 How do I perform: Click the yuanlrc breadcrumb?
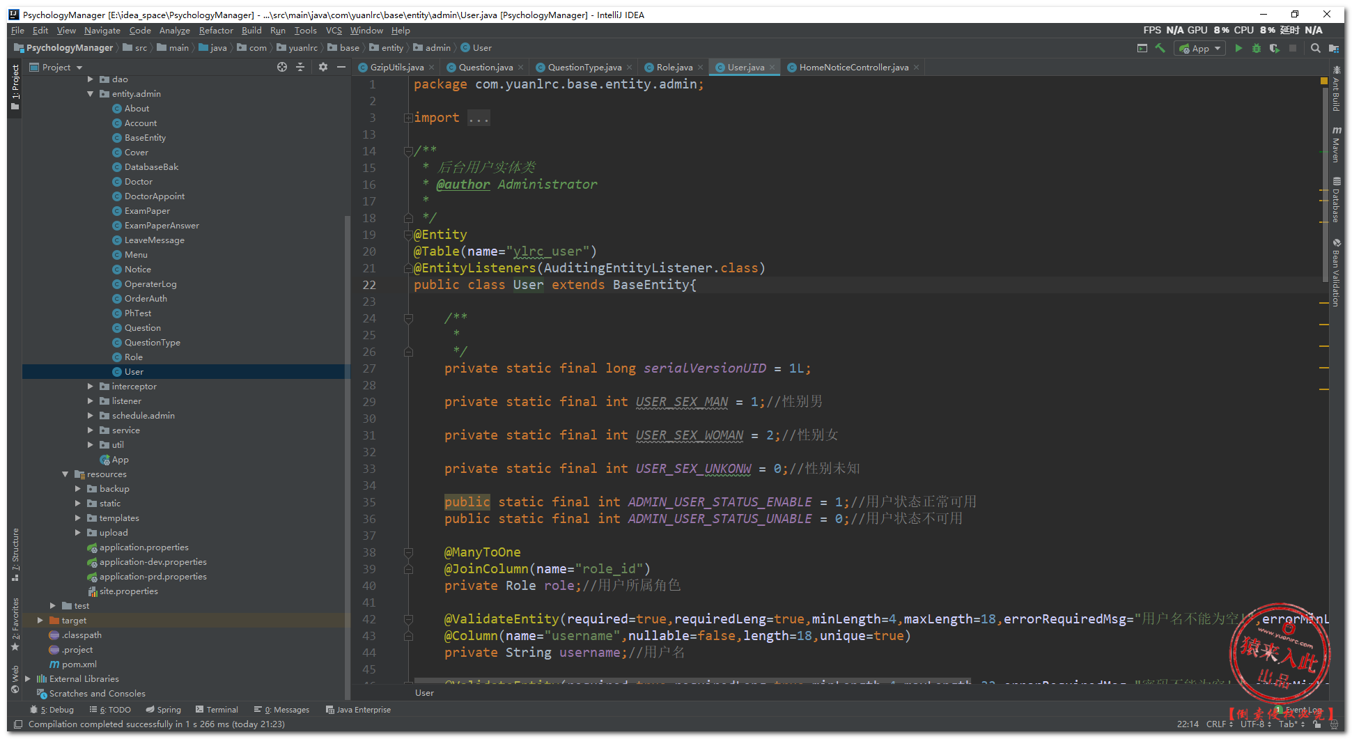297,48
